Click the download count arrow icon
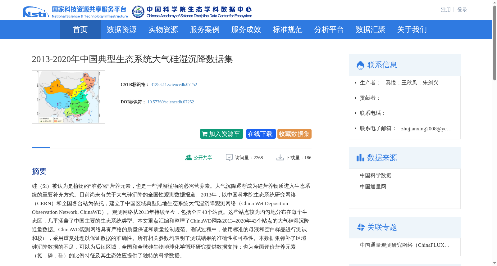The image size is (497, 266). point(280,158)
